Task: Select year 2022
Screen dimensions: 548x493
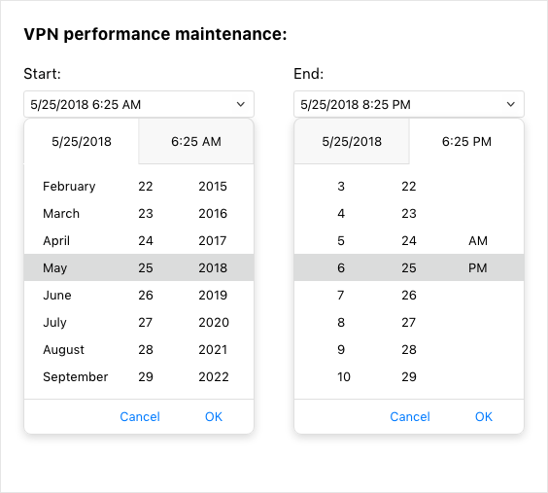Action: (x=214, y=377)
